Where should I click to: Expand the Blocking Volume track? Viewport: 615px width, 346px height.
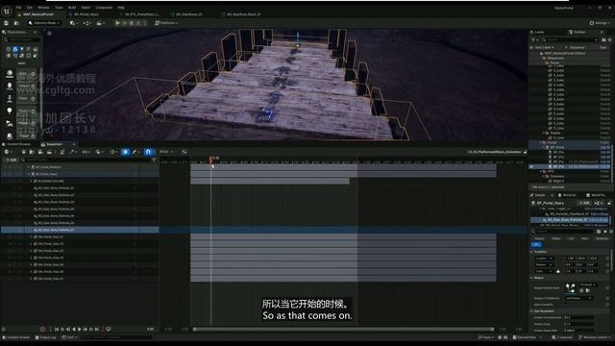(32, 182)
